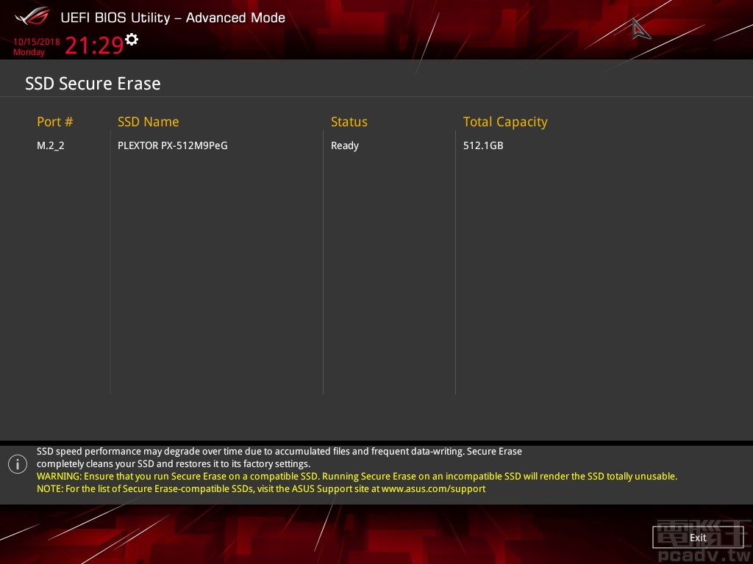The height and width of the screenshot is (564, 753).
Task: Expand the Port # column header
Action: pos(54,122)
